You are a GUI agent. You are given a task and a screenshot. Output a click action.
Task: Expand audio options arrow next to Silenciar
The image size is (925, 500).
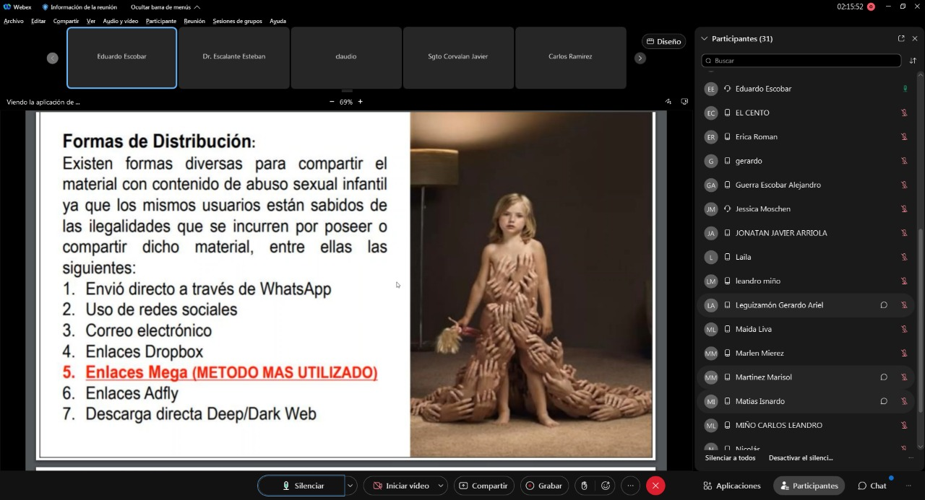[x=350, y=486]
